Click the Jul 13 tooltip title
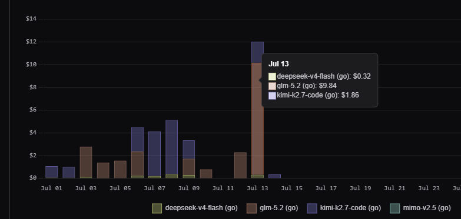 click(x=278, y=64)
